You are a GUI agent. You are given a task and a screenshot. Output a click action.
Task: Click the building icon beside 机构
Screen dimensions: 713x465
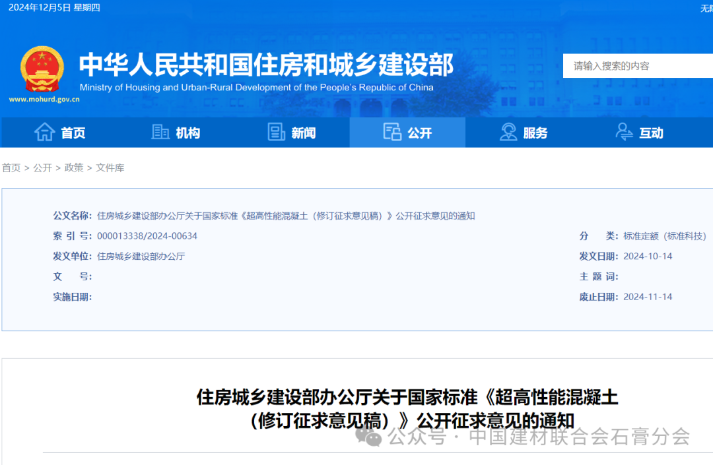tap(160, 132)
